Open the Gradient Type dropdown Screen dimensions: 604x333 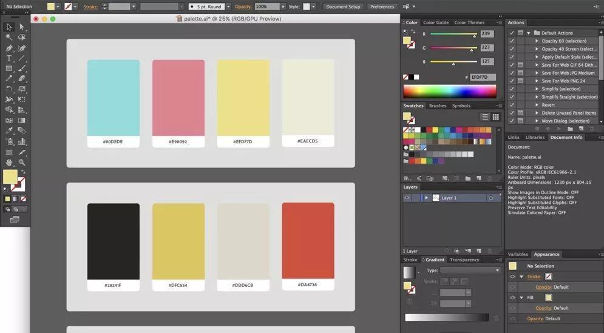pos(470,271)
